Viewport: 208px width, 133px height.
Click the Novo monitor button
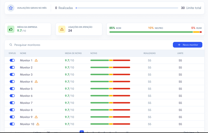188,45
